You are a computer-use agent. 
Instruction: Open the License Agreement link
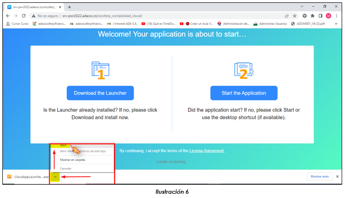[207, 151]
